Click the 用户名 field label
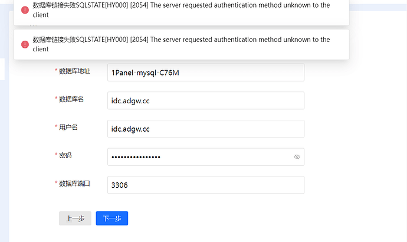This screenshot has height=242, width=407. click(x=68, y=127)
